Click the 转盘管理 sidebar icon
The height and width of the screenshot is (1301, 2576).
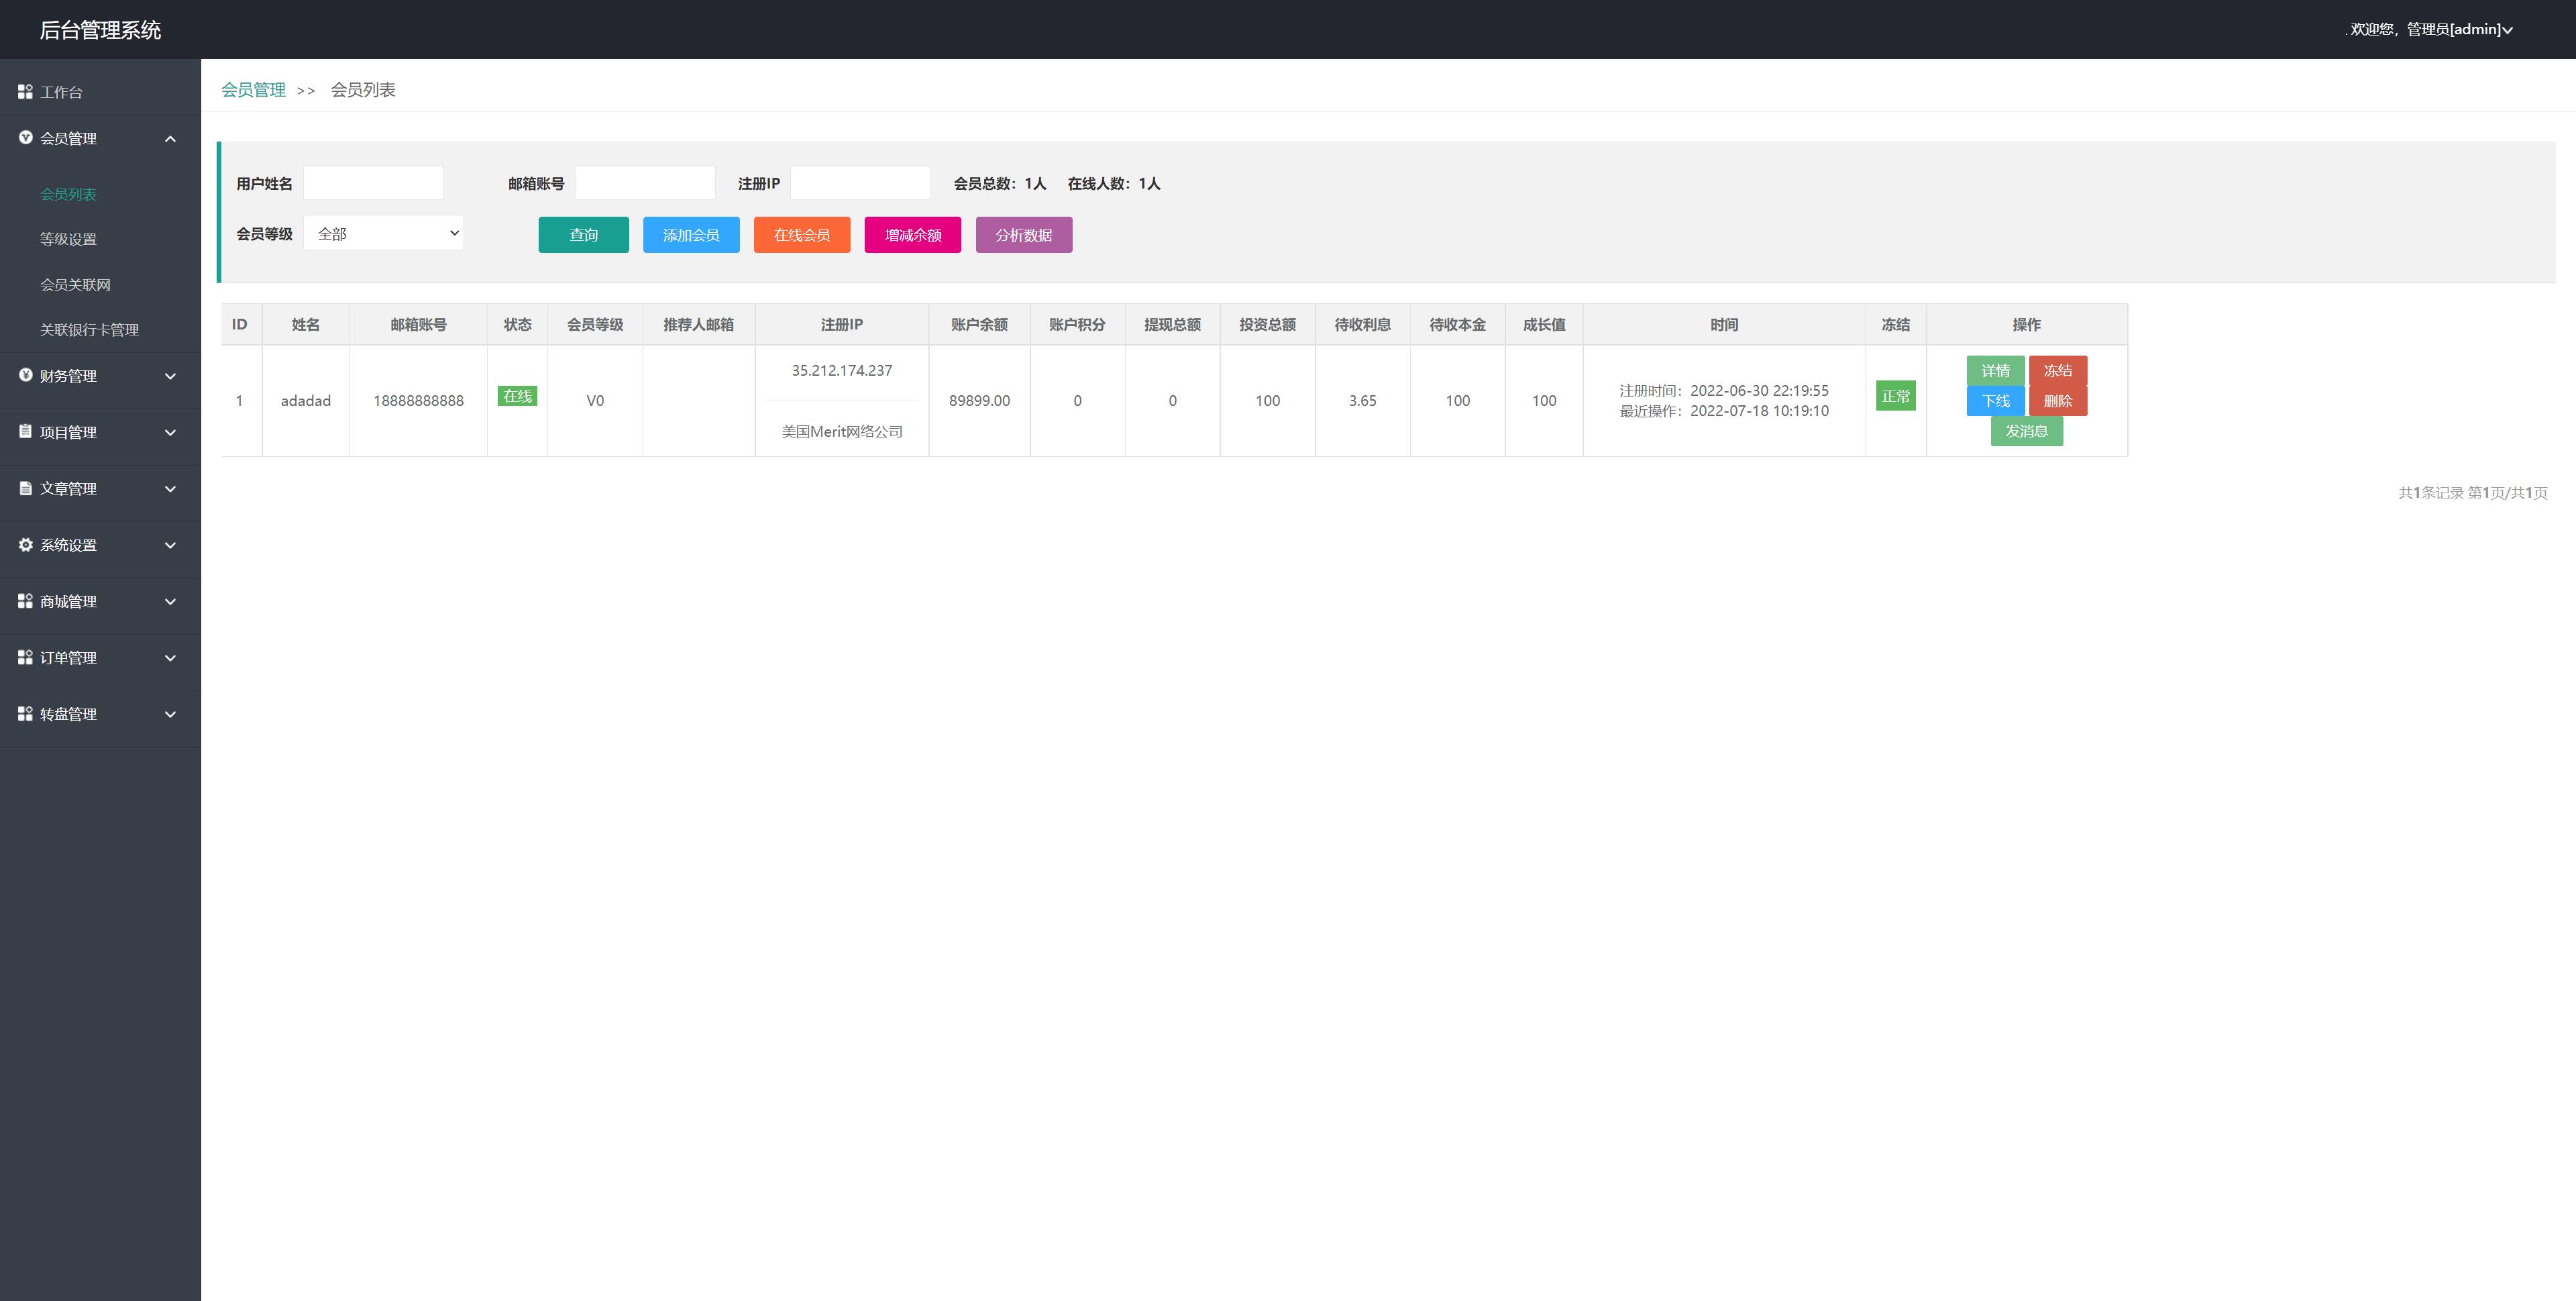(x=25, y=713)
